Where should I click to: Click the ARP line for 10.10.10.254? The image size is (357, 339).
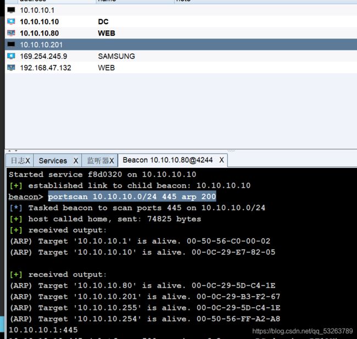145,319
